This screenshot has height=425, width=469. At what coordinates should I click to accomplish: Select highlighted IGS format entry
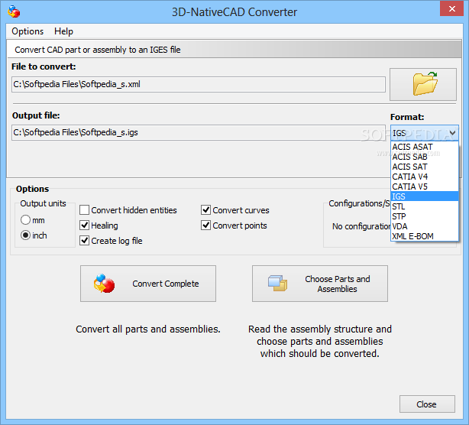[x=425, y=196]
